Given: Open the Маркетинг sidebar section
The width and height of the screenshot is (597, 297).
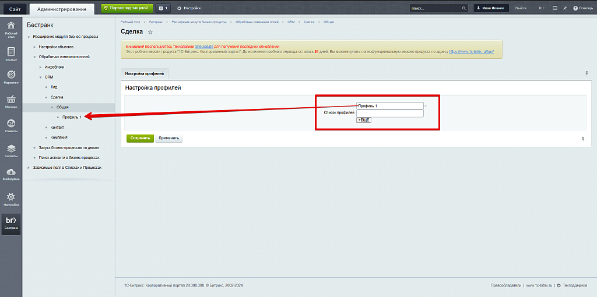Looking at the screenshot, I should (10, 77).
